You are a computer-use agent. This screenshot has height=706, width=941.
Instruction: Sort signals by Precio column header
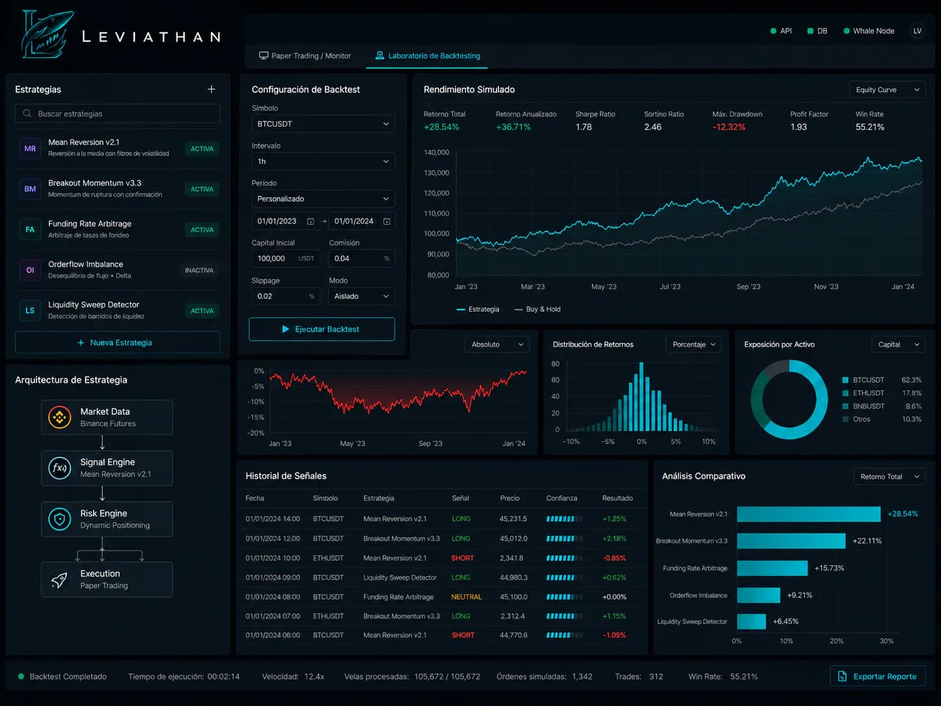[509, 498]
